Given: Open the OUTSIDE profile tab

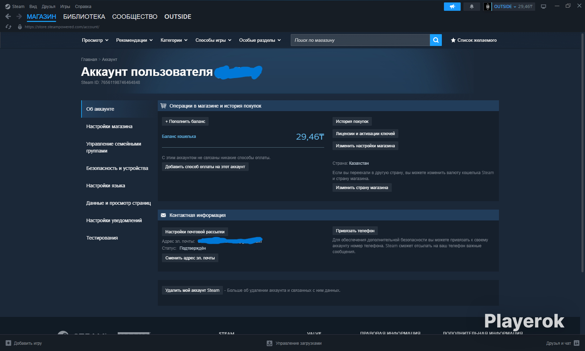Looking at the screenshot, I should (x=178, y=16).
